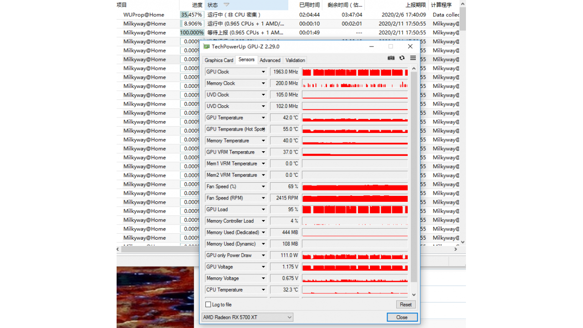
Task: Click the GPU Clock graph
Action: (x=355, y=72)
